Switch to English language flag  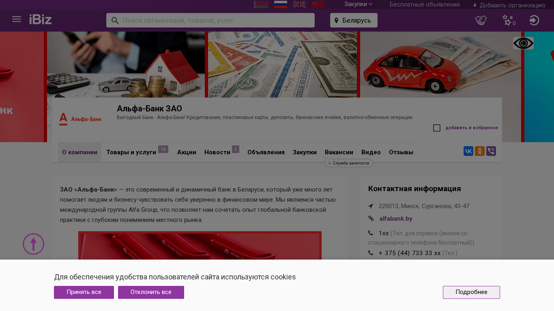click(x=299, y=4)
